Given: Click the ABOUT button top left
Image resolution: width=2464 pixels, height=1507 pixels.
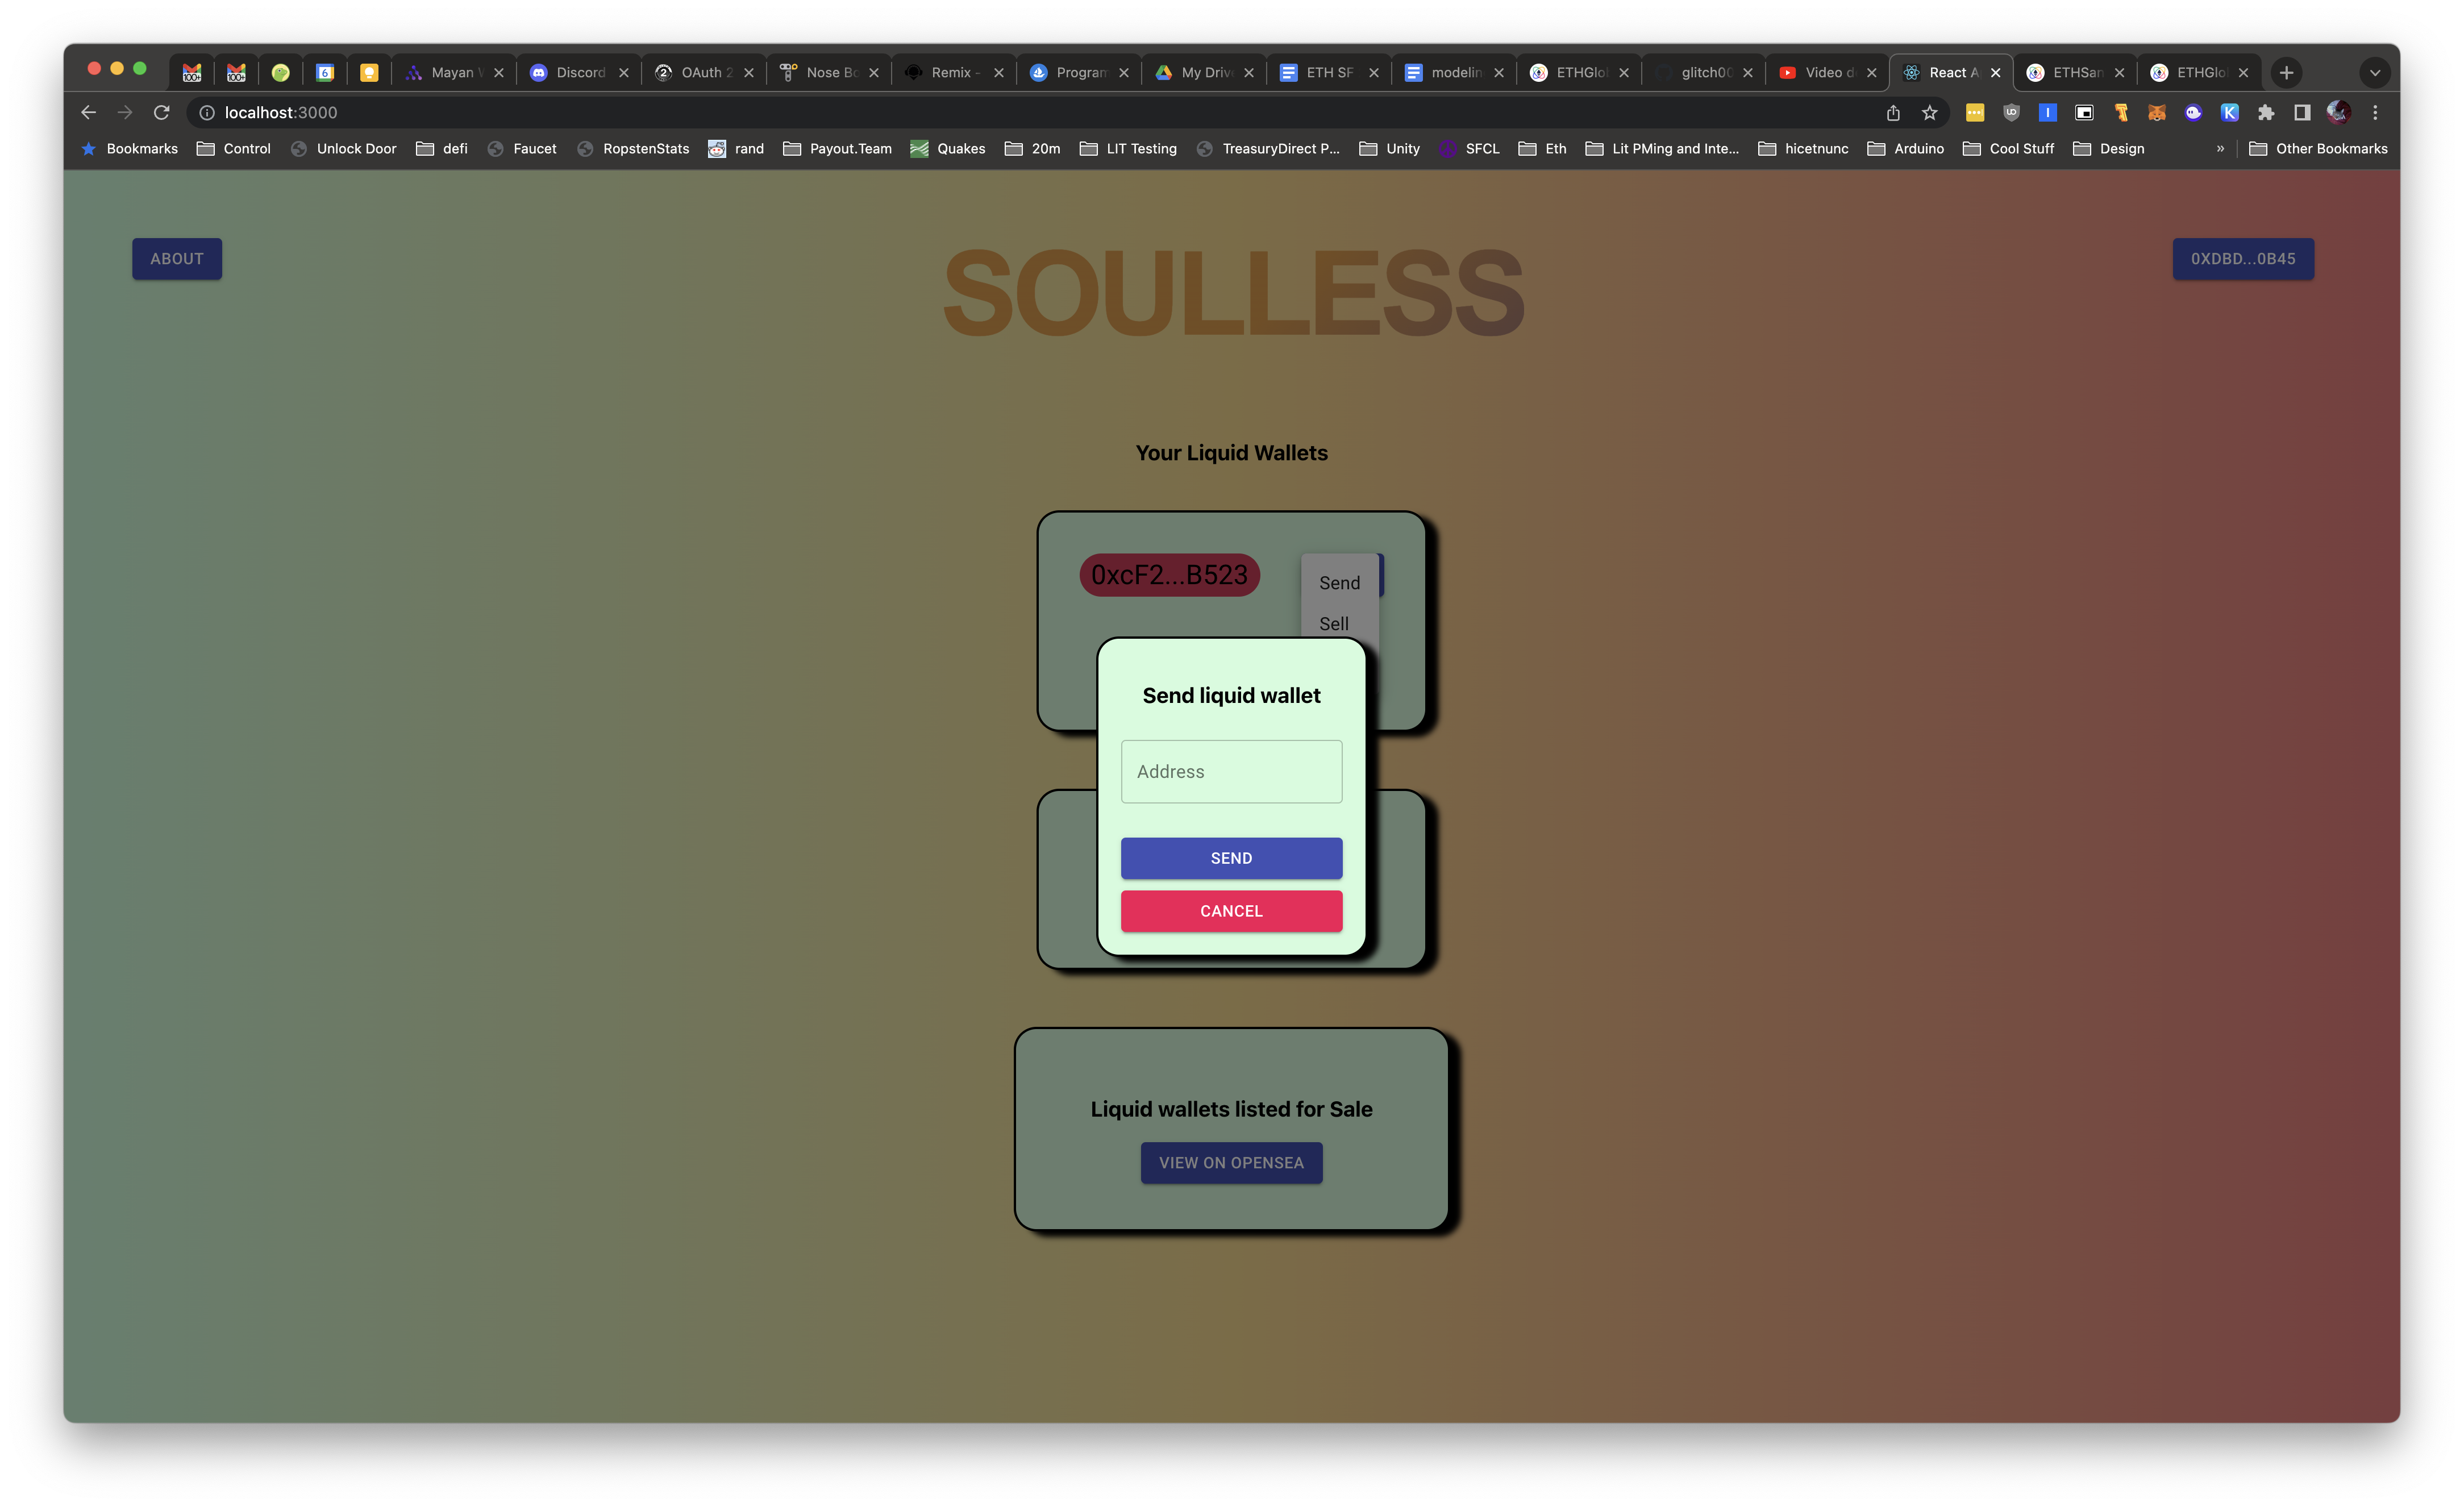Looking at the screenshot, I should click(x=176, y=257).
